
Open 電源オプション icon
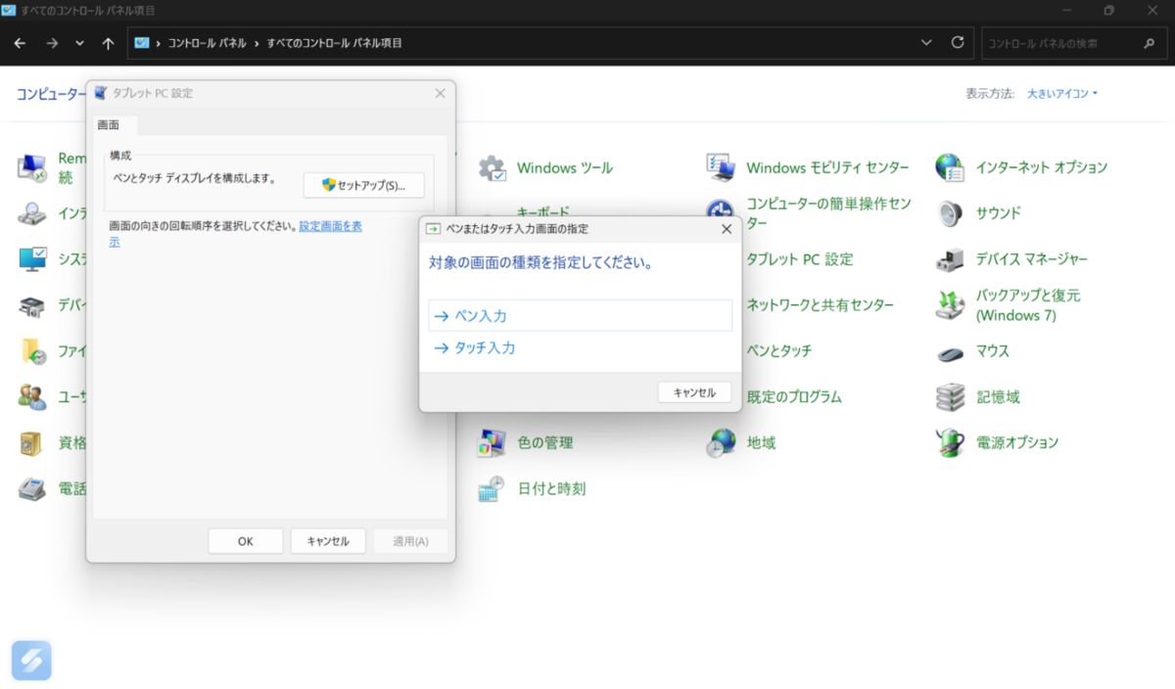(x=950, y=442)
